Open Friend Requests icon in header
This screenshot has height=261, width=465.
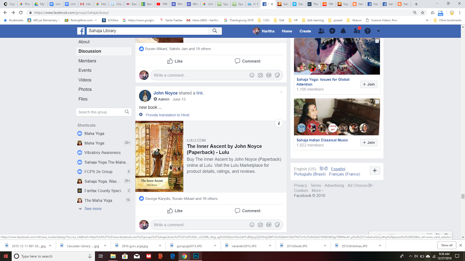[321, 31]
